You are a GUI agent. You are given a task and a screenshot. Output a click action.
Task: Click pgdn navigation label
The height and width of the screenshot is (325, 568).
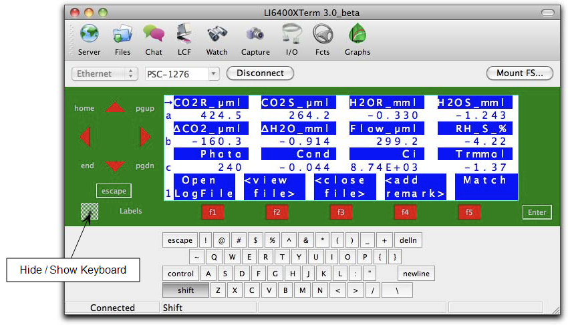point(145,166)
